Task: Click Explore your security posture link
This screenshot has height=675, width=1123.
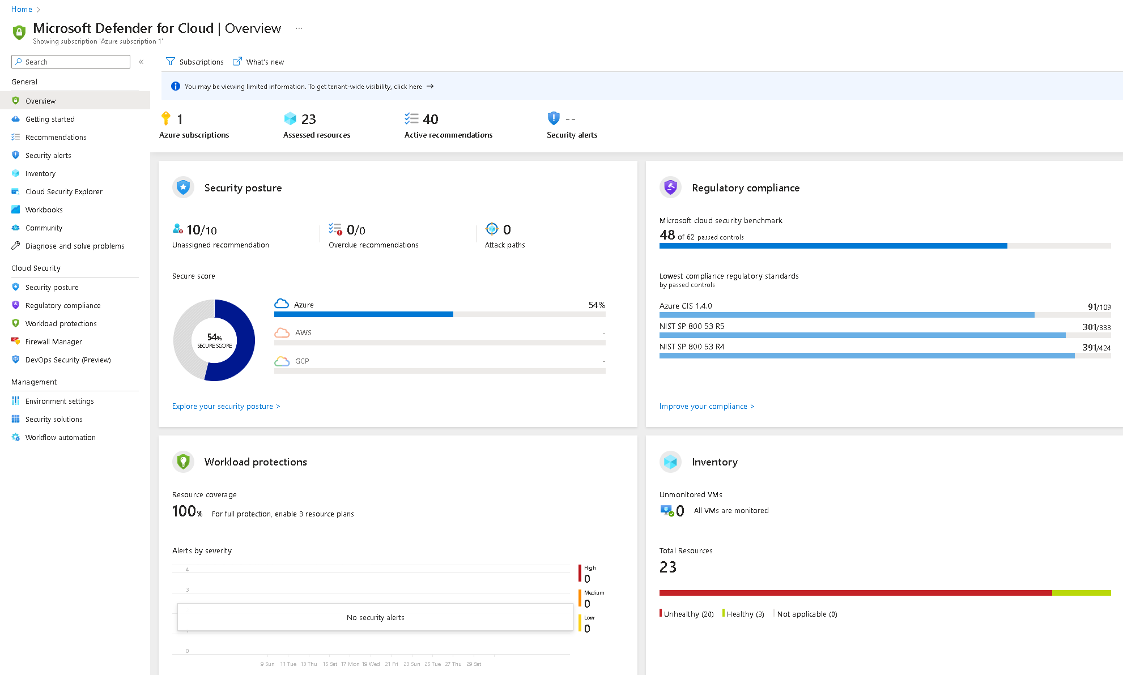Action: (226, 406)
